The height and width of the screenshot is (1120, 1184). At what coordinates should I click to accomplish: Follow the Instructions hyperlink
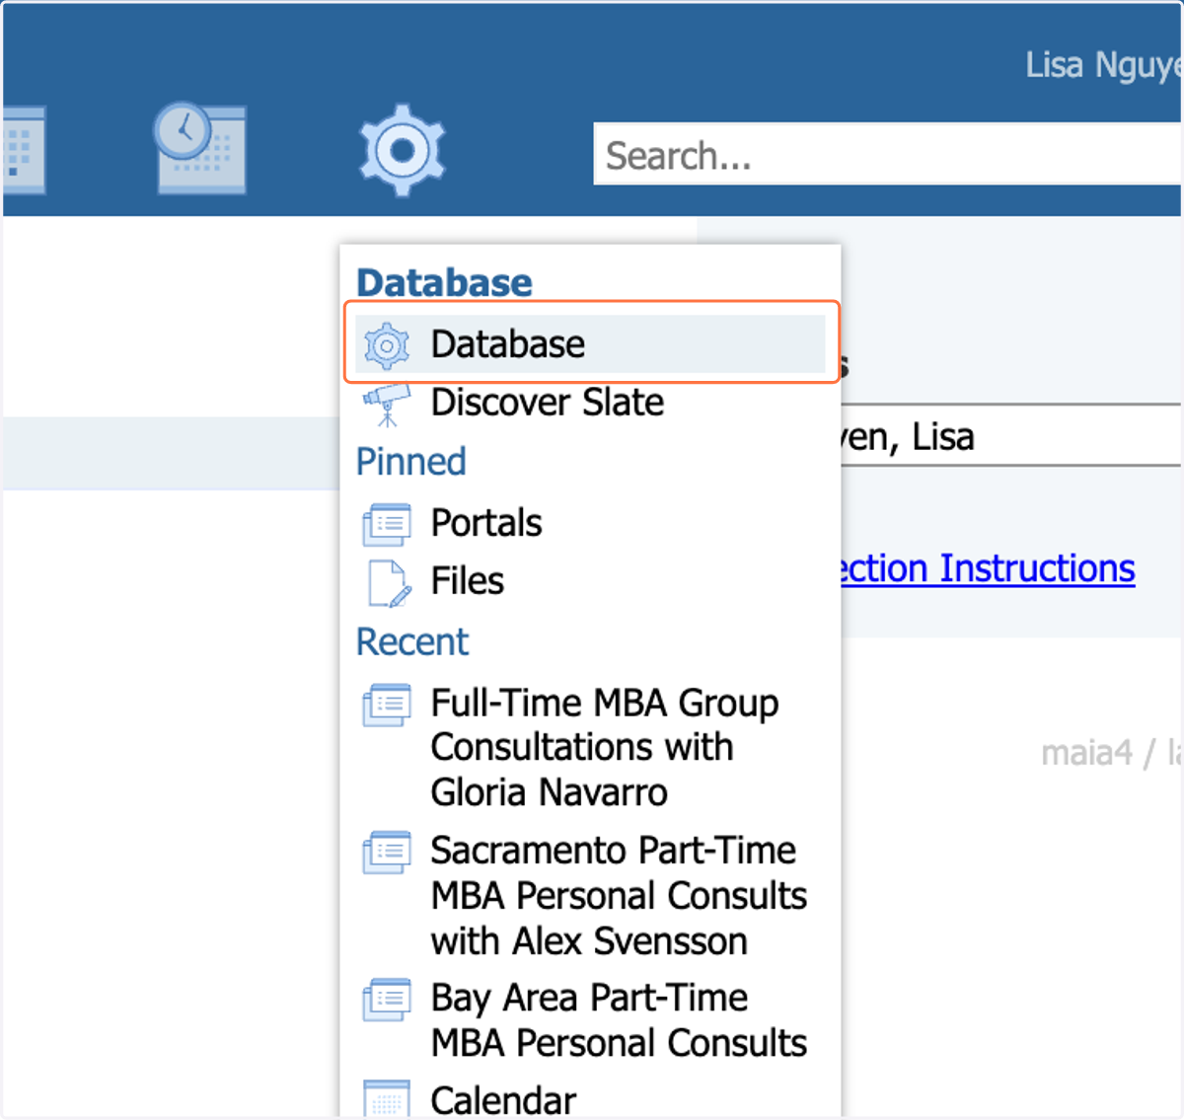988,568
